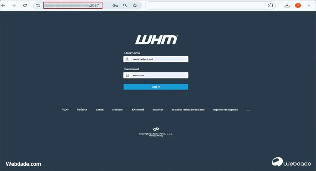Click the user icon in Username field
Viewport: 316px width, 171px height.
(x=127, y=59)
